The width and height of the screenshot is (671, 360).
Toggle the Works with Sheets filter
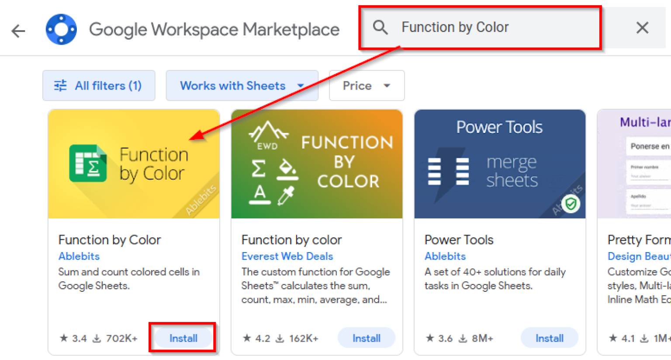(x=242, y=86)
